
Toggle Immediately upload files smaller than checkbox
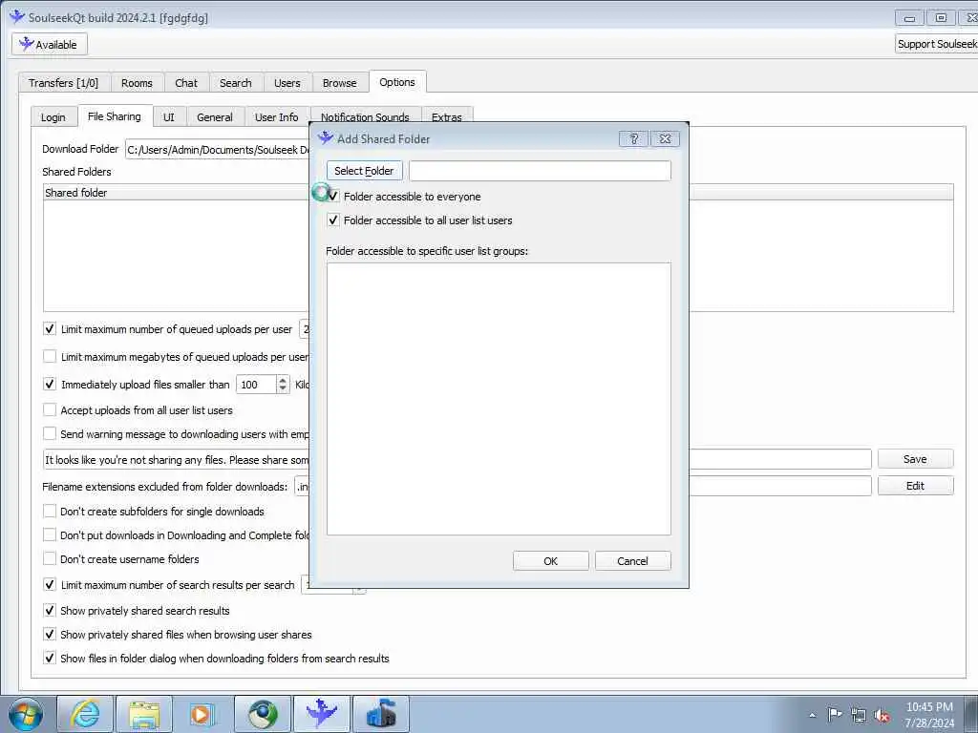50,384
